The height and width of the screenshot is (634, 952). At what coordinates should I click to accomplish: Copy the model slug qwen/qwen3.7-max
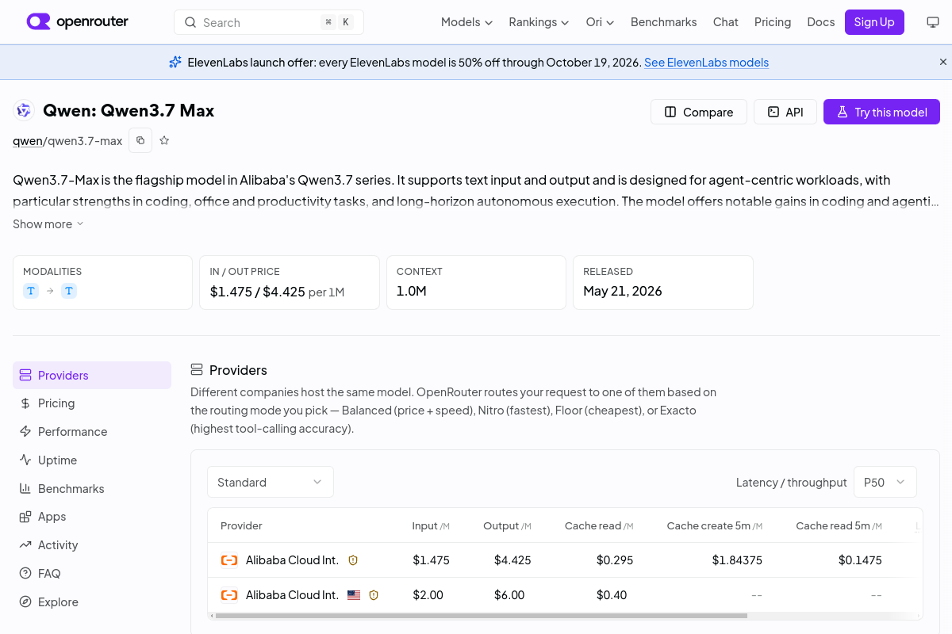coord(140,140)
